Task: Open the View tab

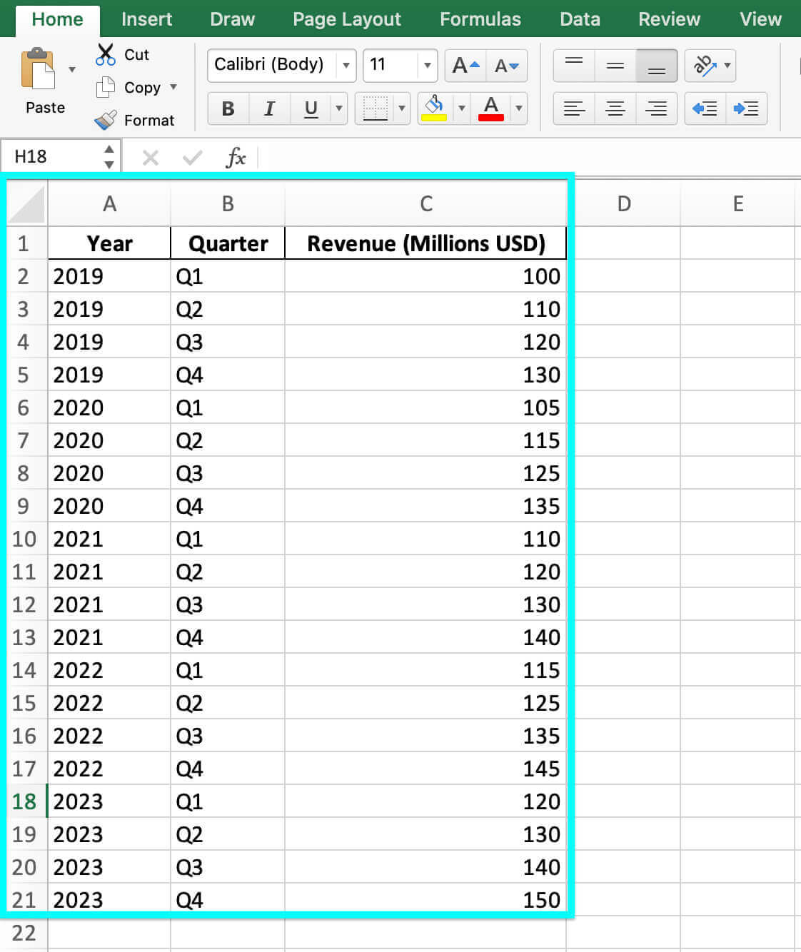Action: coord(760,19)
